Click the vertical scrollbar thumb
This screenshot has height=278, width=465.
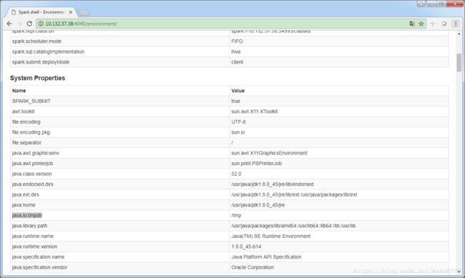click(459, 62)
